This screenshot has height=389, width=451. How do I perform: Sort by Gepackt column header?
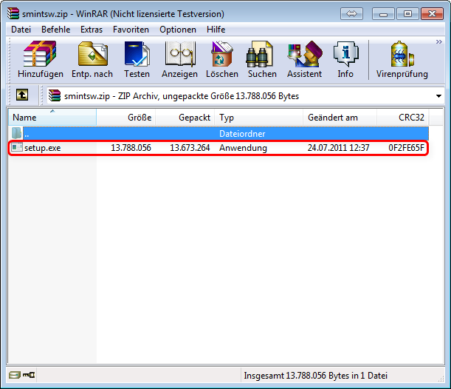tap(185, 118)
